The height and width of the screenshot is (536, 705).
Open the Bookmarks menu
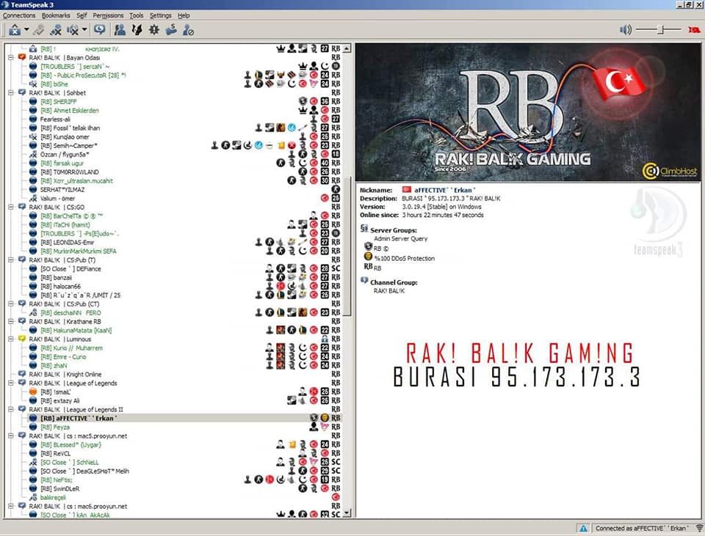tap(56, 15)
